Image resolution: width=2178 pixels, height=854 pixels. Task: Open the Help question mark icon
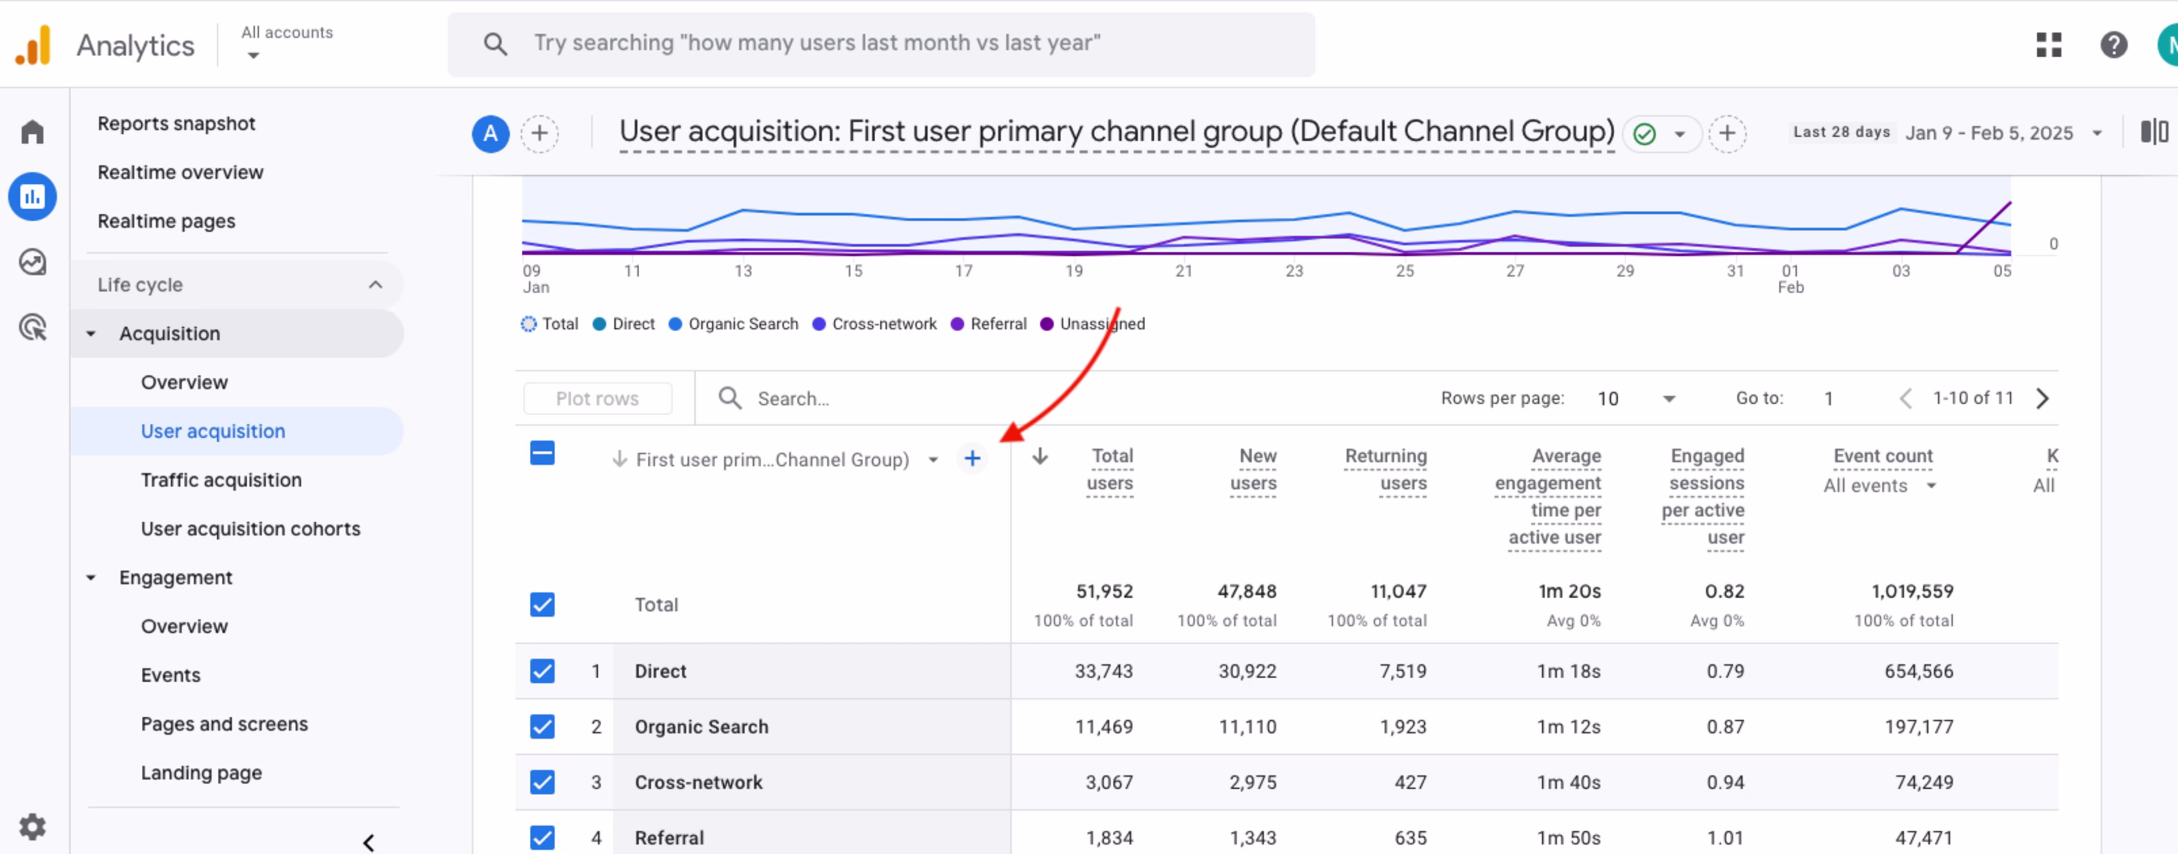[2113, 44]
